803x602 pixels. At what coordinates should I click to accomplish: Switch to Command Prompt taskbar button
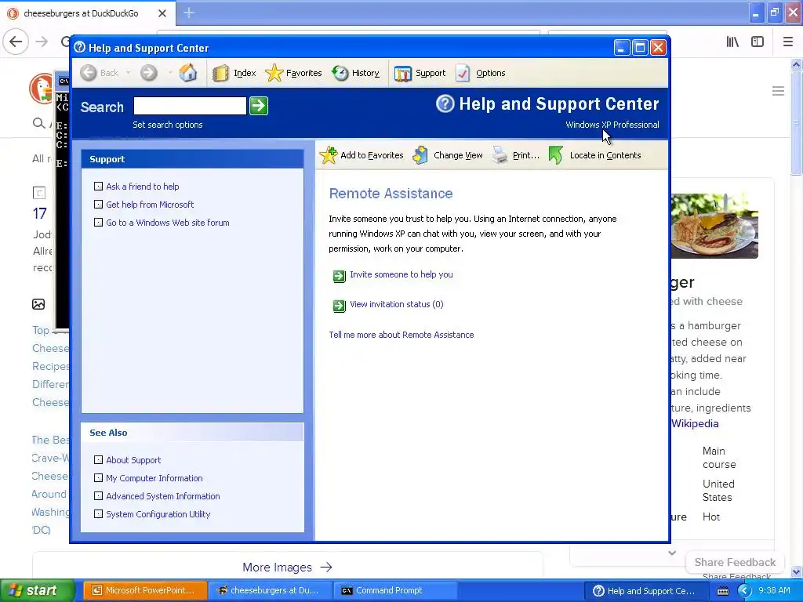tap(395, 590)
